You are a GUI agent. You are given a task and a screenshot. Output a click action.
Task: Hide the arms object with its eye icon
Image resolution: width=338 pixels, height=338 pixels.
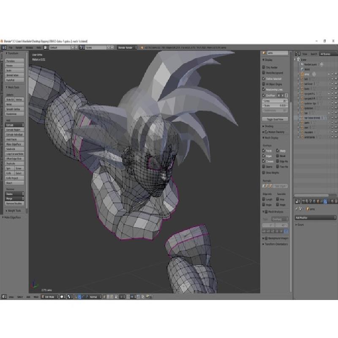tap(329, 74)
